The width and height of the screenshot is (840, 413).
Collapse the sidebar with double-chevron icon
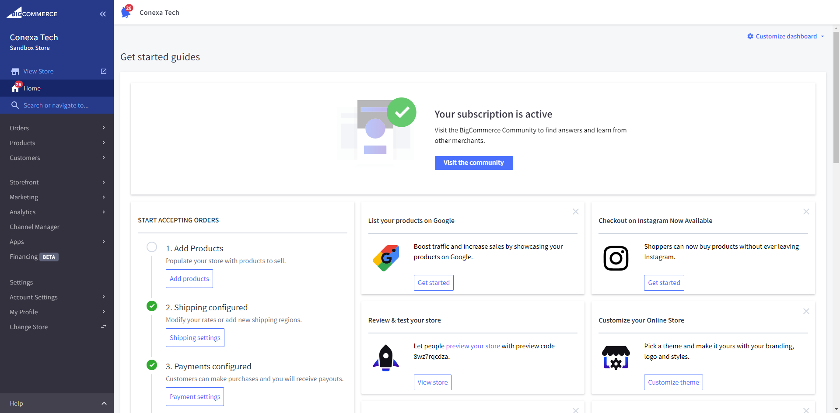point(103,14)
